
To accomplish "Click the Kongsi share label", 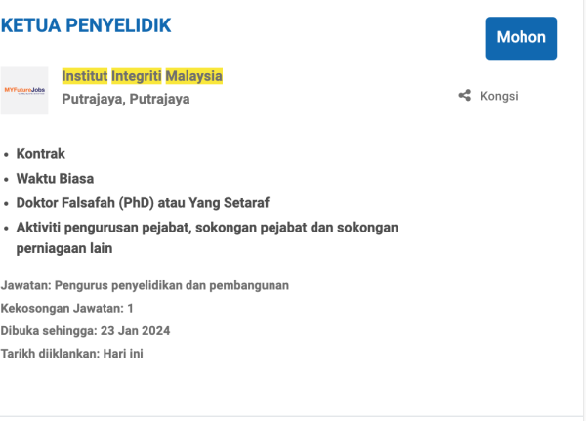I will pos(498,96).
